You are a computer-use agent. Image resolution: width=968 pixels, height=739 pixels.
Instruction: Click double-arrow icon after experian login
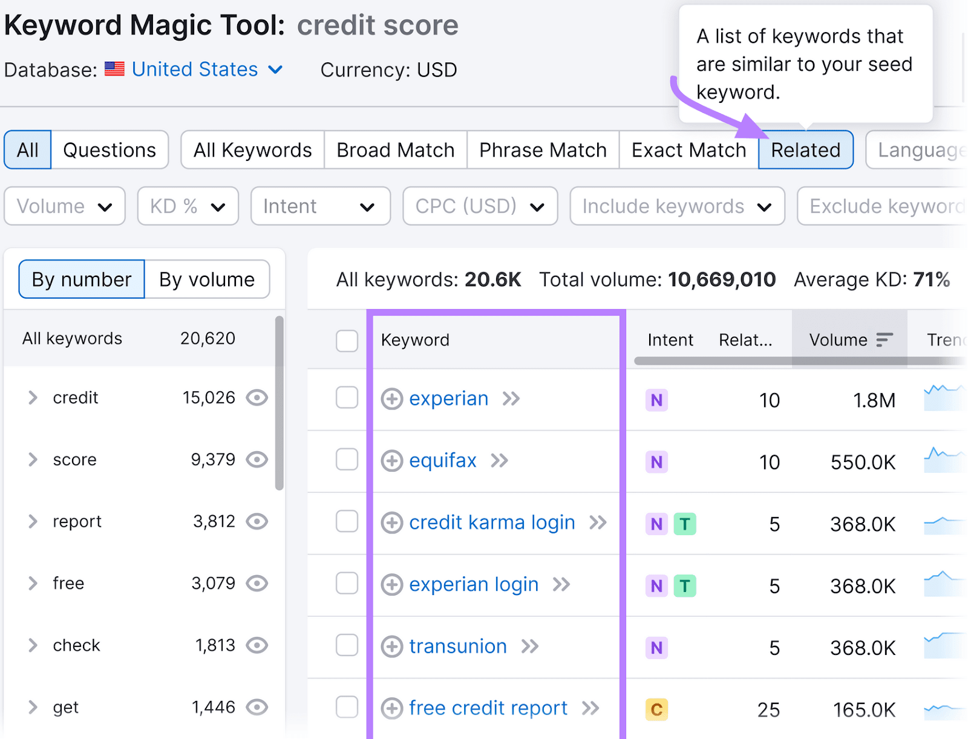pyautogui.click(x=561, y=585)
